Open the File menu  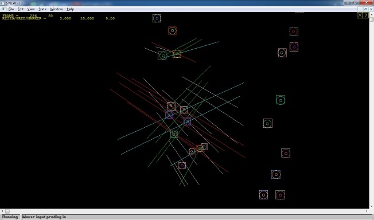pyautogui.click(x=11, y=9)
